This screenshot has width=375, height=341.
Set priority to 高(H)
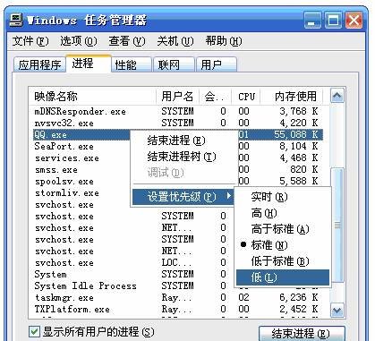tap(283, 213)
